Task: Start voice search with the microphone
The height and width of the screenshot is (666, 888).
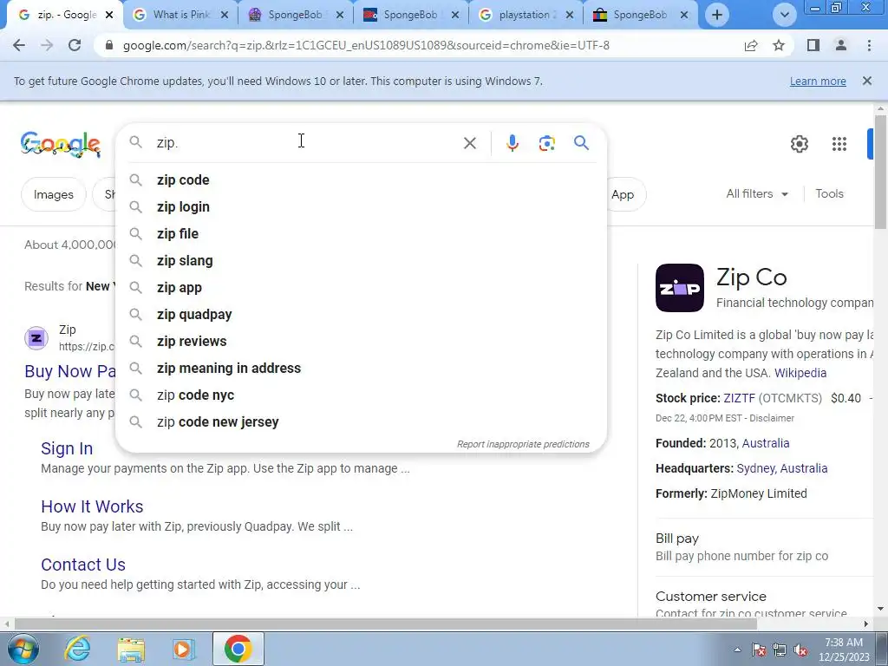Action: [512, 143]
